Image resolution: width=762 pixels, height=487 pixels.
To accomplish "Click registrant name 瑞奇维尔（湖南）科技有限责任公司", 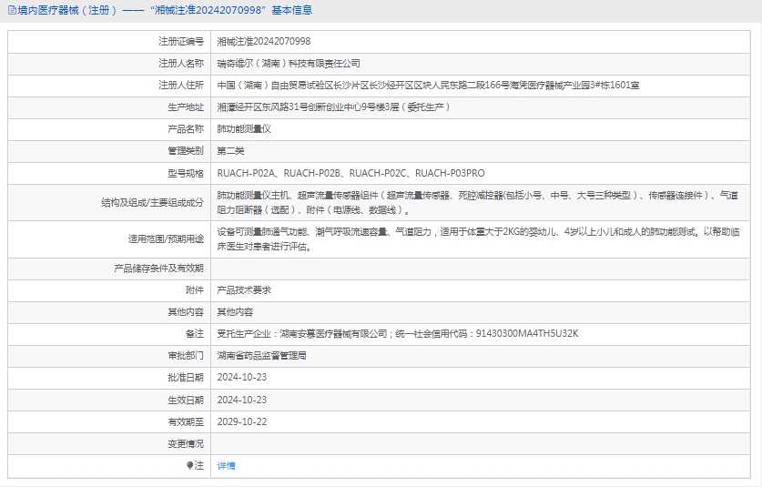I will (x=289, y=64).
